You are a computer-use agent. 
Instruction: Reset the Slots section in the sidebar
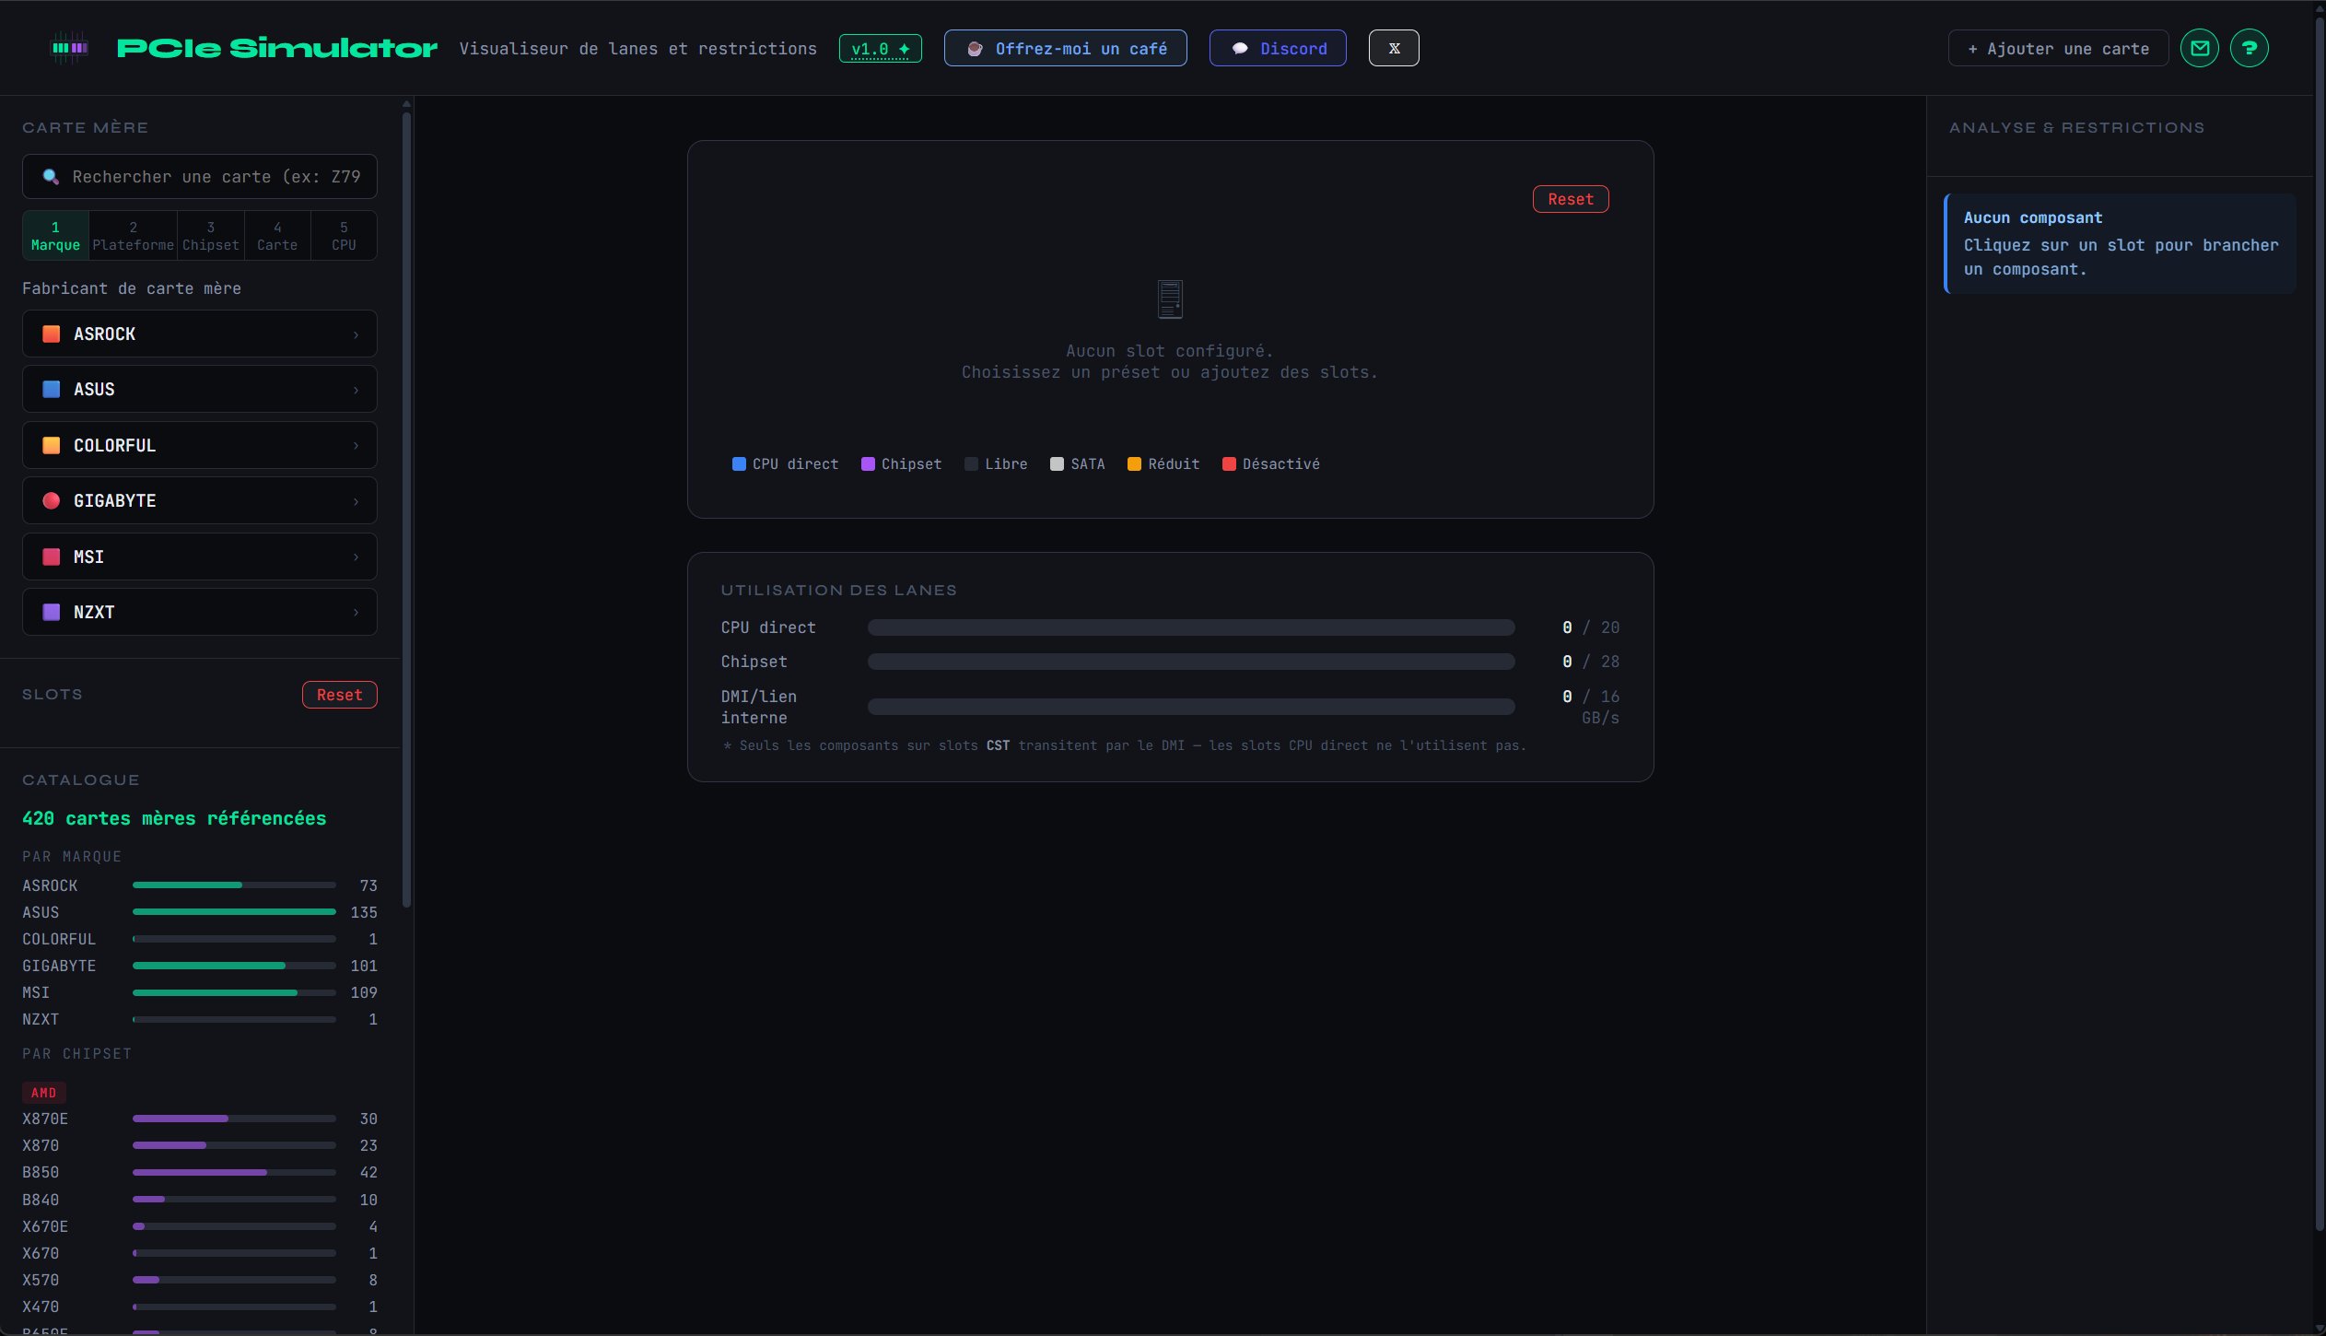click(x=340, y=695)
